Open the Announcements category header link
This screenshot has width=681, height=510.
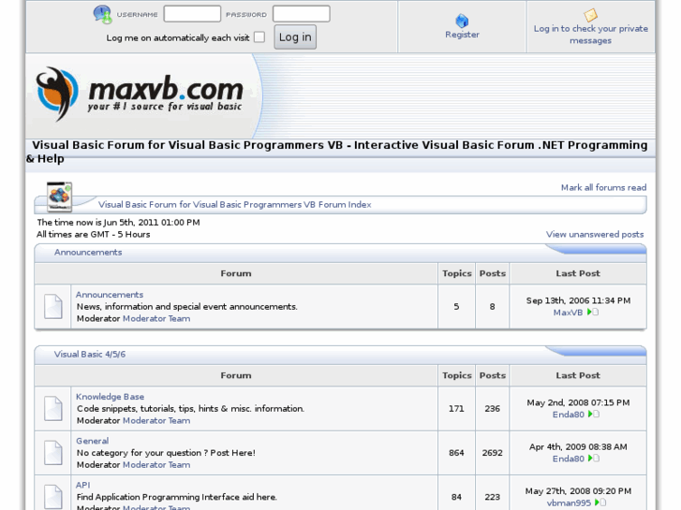point(88,253)
